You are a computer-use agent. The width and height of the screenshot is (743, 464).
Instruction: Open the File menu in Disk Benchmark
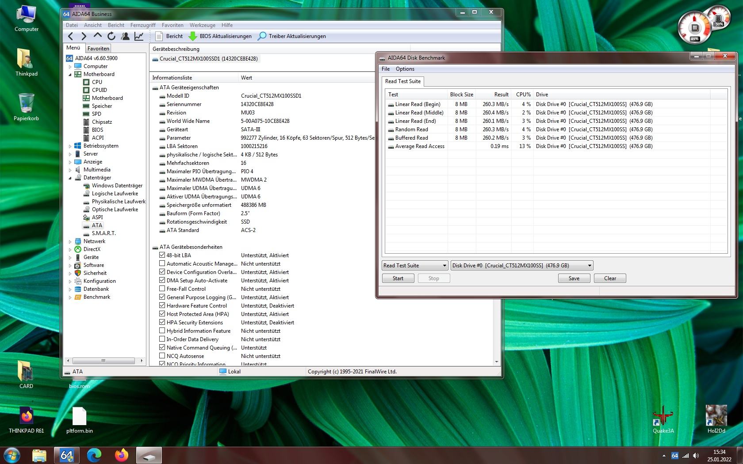pos(386,69)
